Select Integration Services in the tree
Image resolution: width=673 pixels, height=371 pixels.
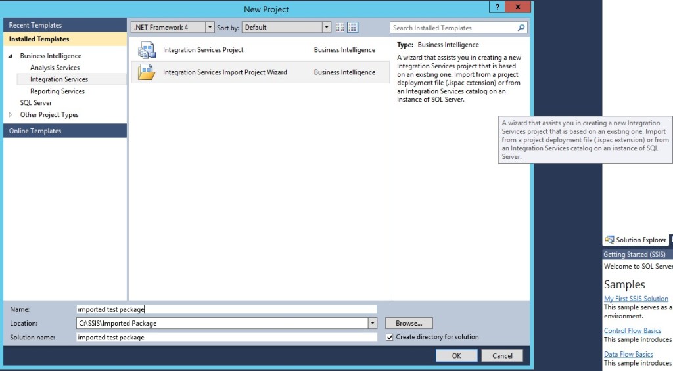[x=58, y=79]
